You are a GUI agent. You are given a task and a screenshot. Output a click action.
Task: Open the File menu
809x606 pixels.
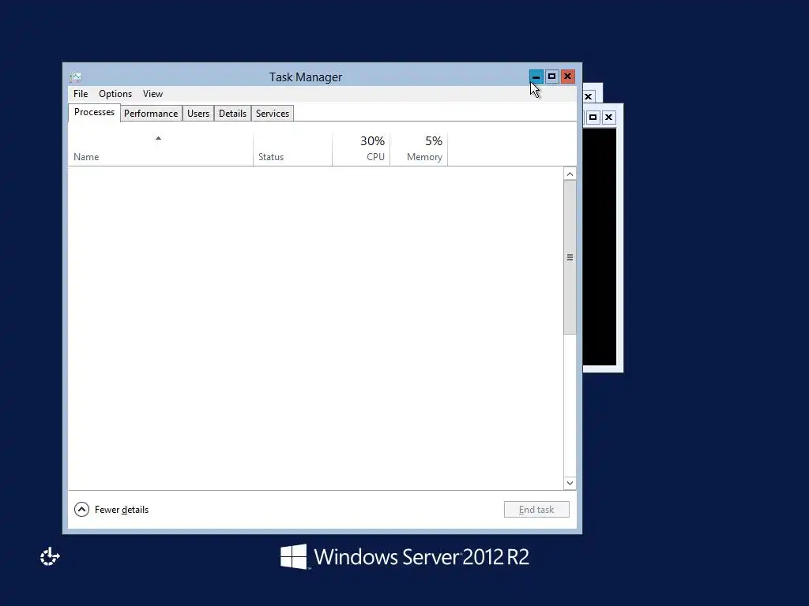coord(81,94)
